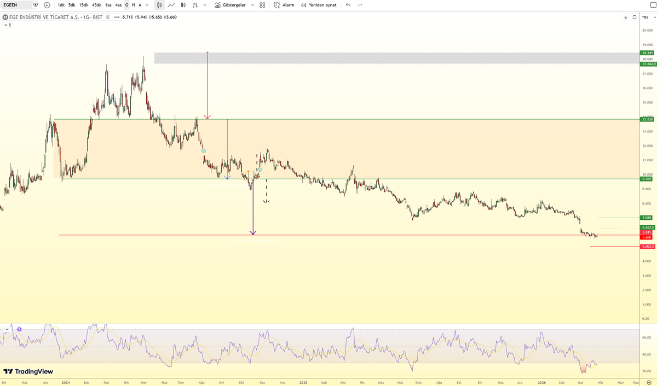
Task: Select the daily G timeframe
Action: tap(127, 5)
